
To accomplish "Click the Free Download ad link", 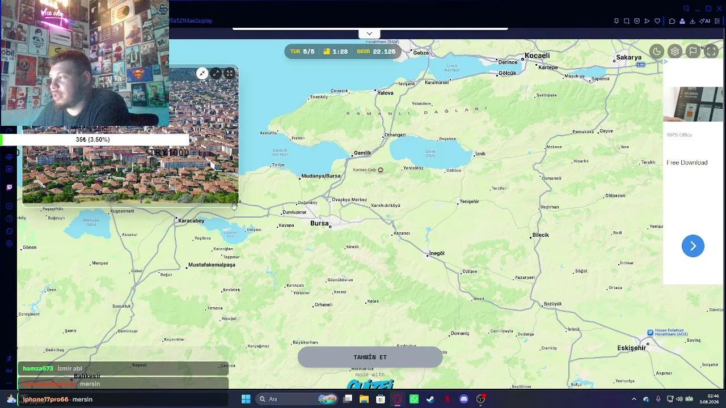I will (x=687, y=163).
